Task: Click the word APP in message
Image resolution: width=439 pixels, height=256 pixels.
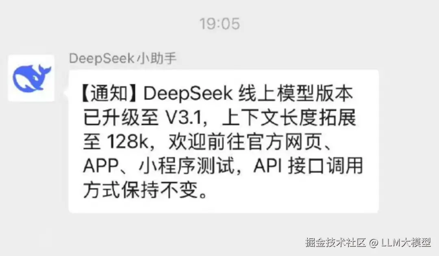Action: click(x=101, y=166)
